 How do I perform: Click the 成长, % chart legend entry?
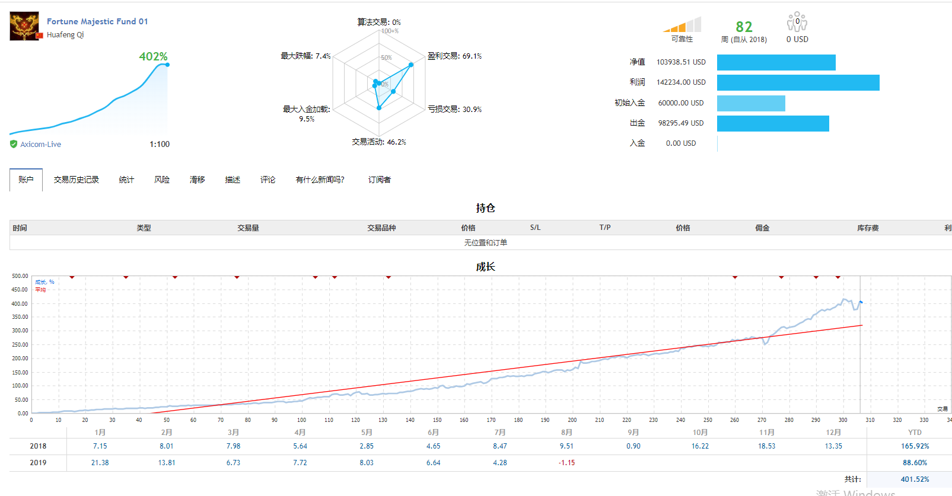point(44,282)
